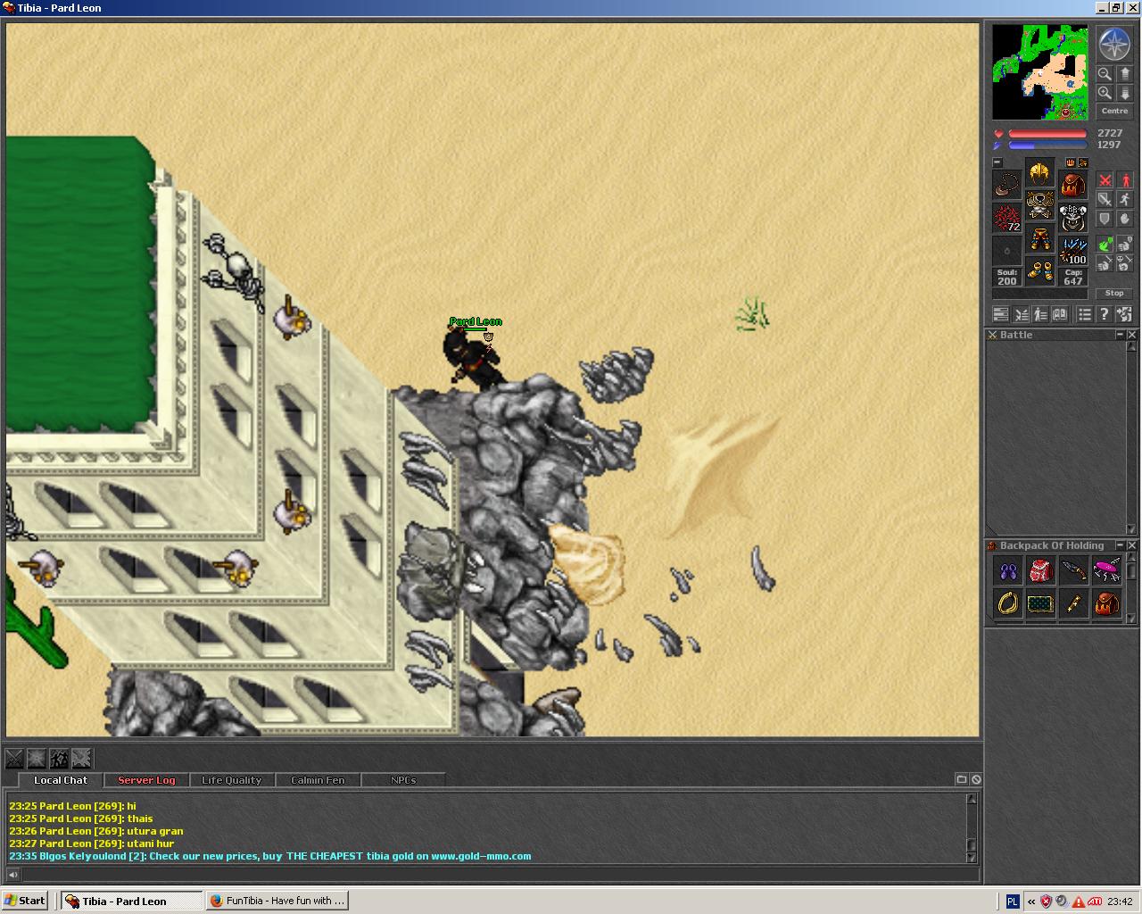Click the question mark help icon
Image resolution: width=1142 pixels, height=914 pixels.
[1104, 314]
